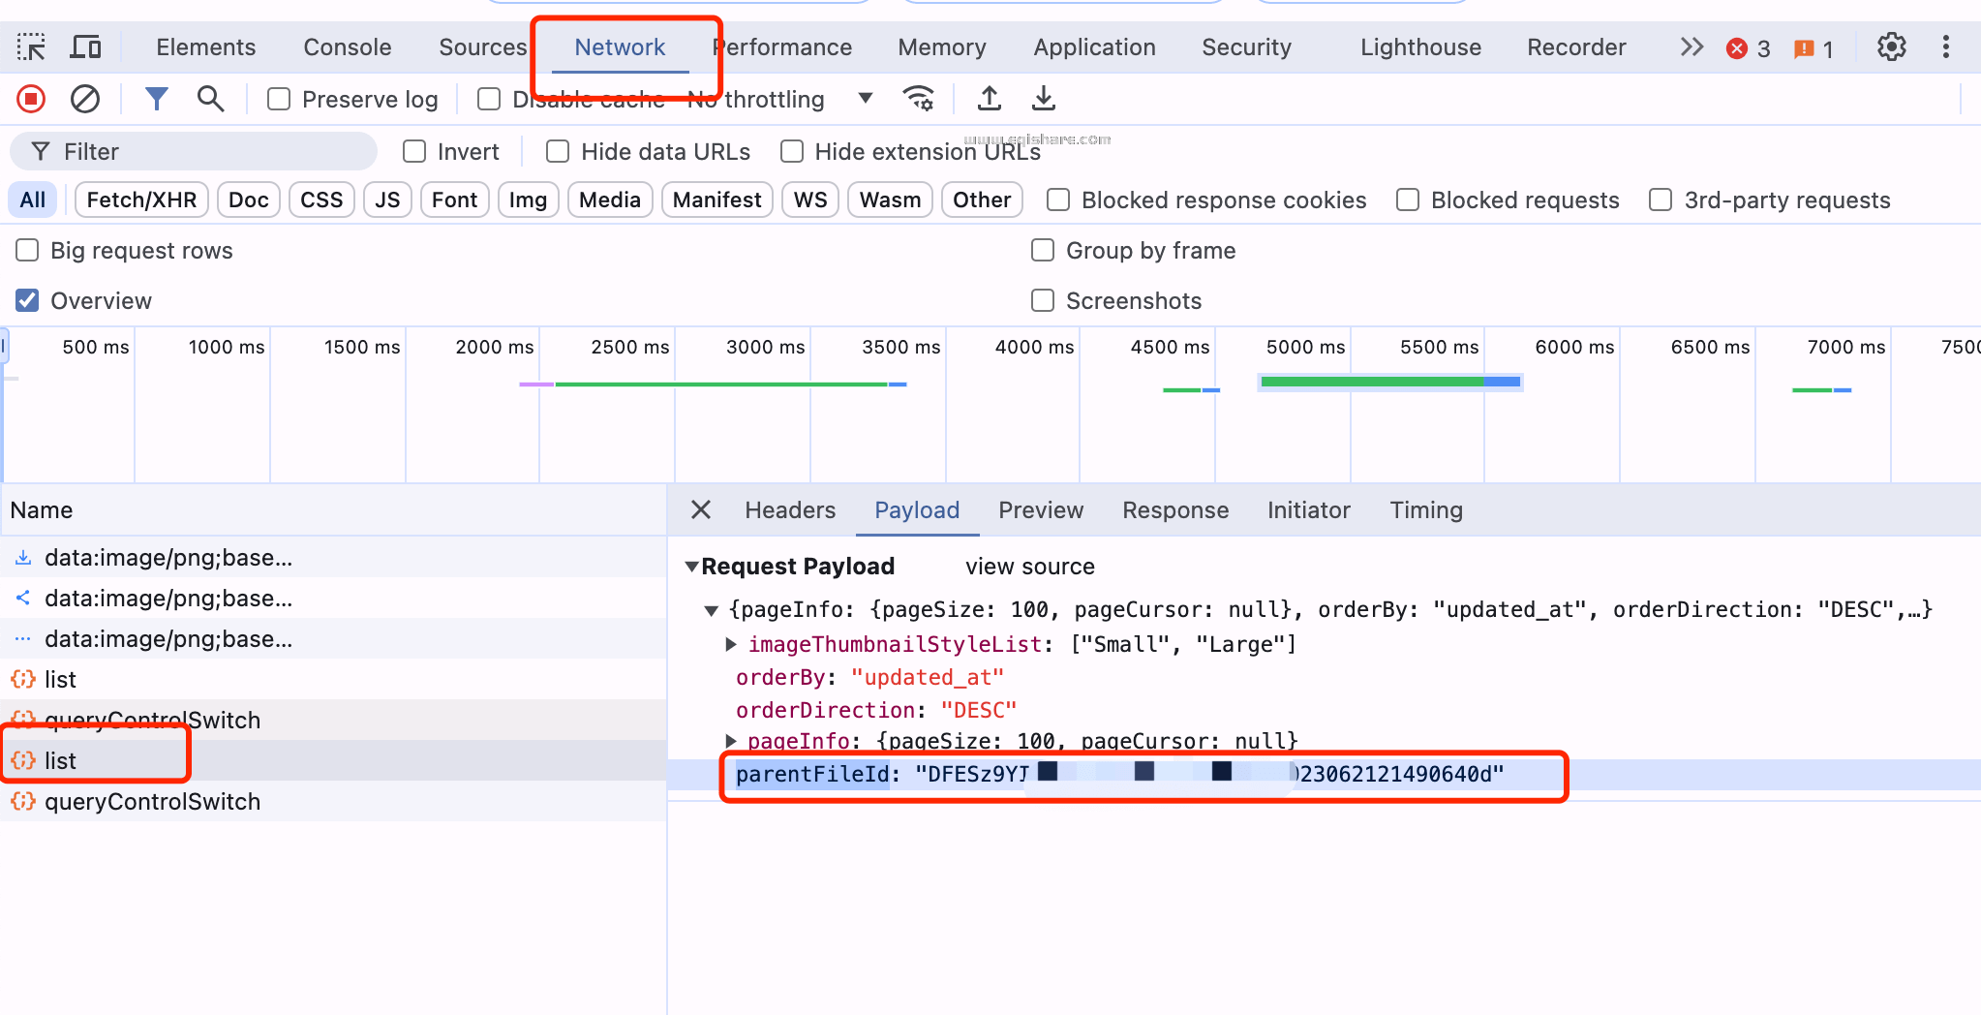Enable the Preserve log checkbox
Viewport: 1981px width, 1015px height.
coord(279,100)
